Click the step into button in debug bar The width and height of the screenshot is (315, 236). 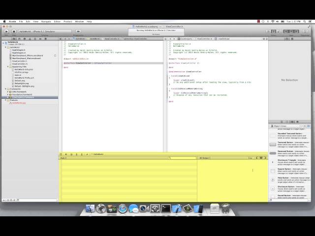(77, 154)
